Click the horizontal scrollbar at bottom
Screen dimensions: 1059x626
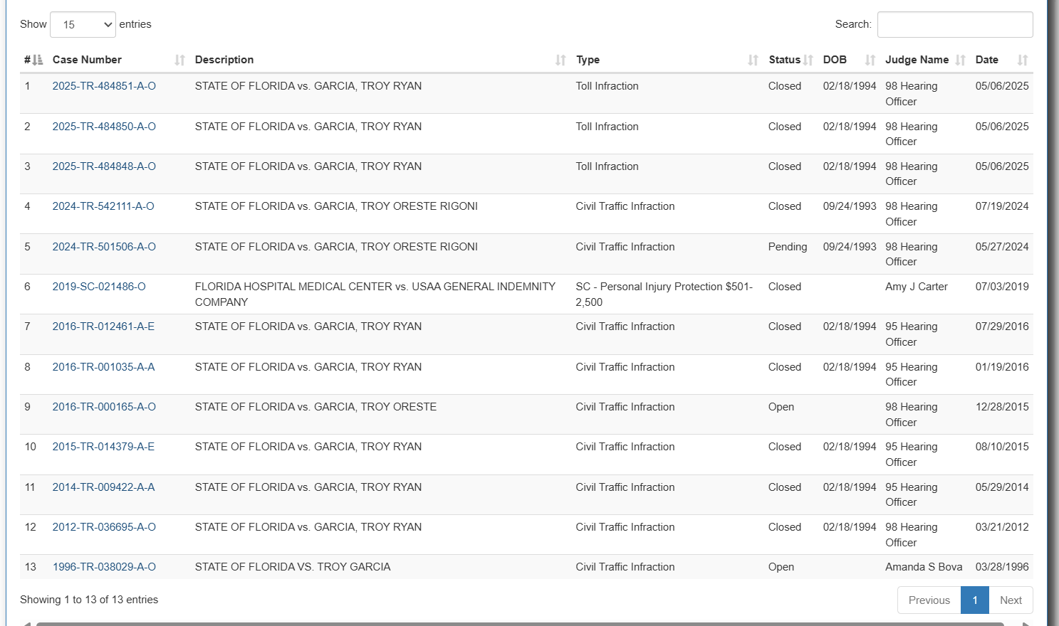pyautogui.click(x=520, y=624)
